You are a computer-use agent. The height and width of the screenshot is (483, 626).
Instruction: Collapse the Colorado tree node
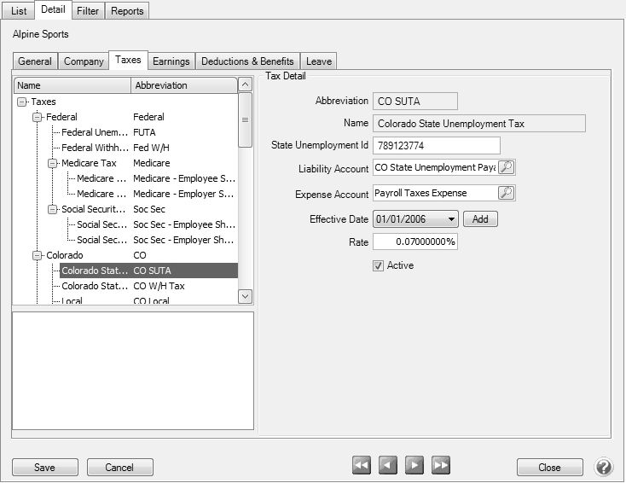coord(37,255)
